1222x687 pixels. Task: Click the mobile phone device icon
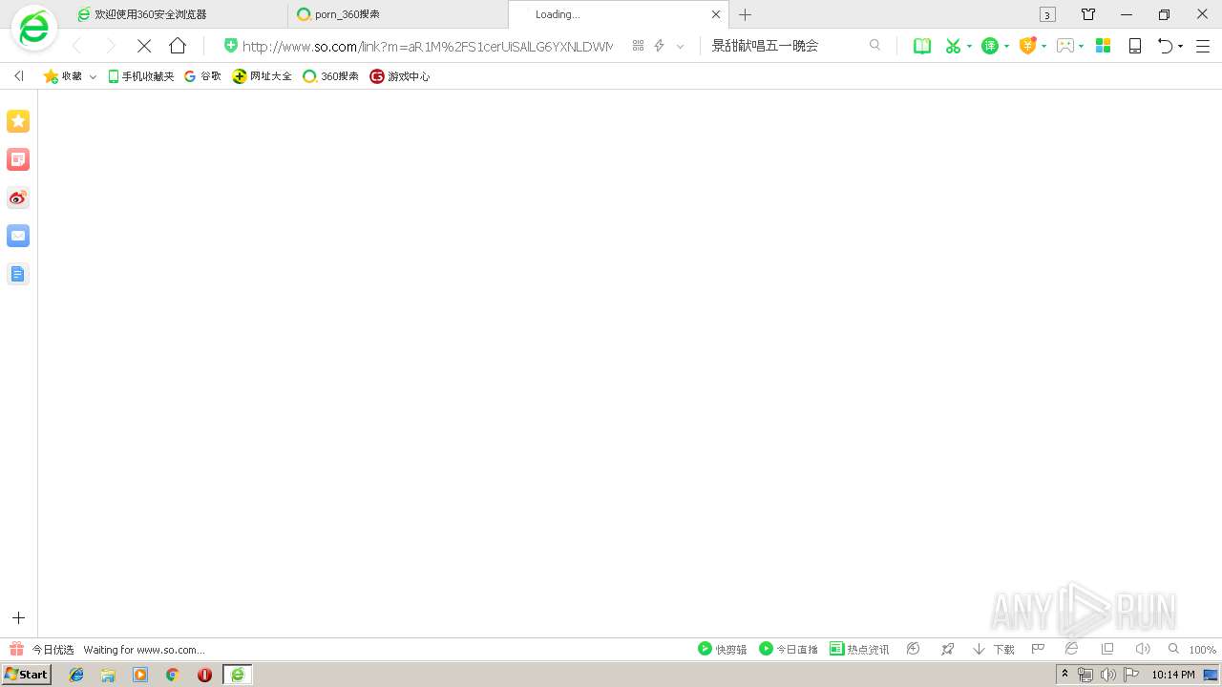point(1135,46)
